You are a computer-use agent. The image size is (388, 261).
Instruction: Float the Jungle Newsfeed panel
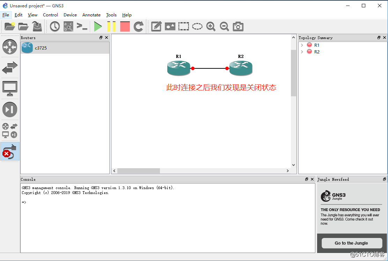[x=384, y=179]
